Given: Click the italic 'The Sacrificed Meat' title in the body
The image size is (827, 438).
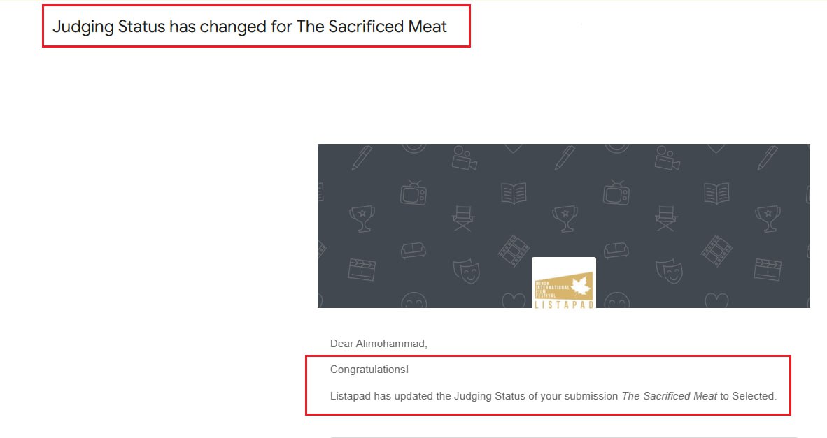Looking at the screenshot, I should (670, 396).
